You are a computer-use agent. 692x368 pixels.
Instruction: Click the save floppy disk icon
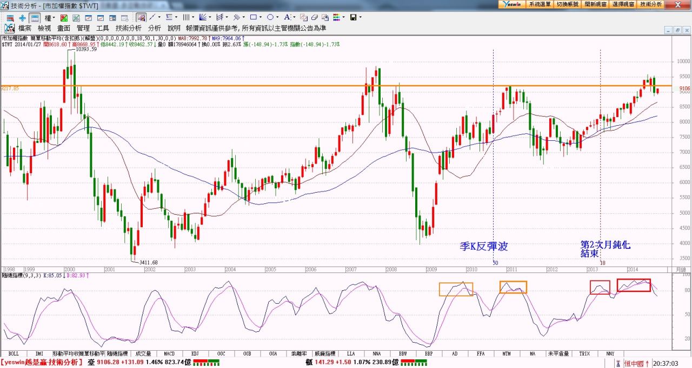(x=353, y=17)
